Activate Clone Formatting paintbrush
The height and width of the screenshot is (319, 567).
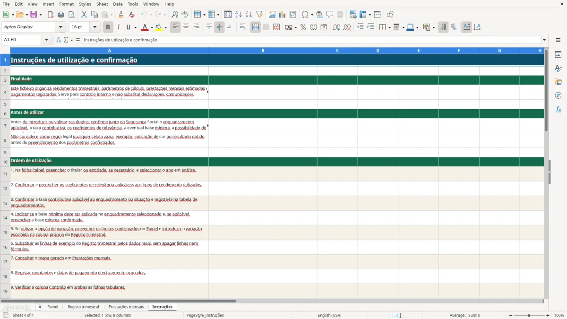pos(121,15)
